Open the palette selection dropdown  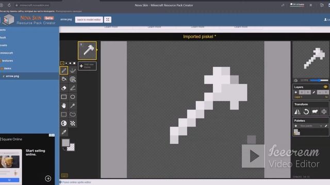point(311,126)
